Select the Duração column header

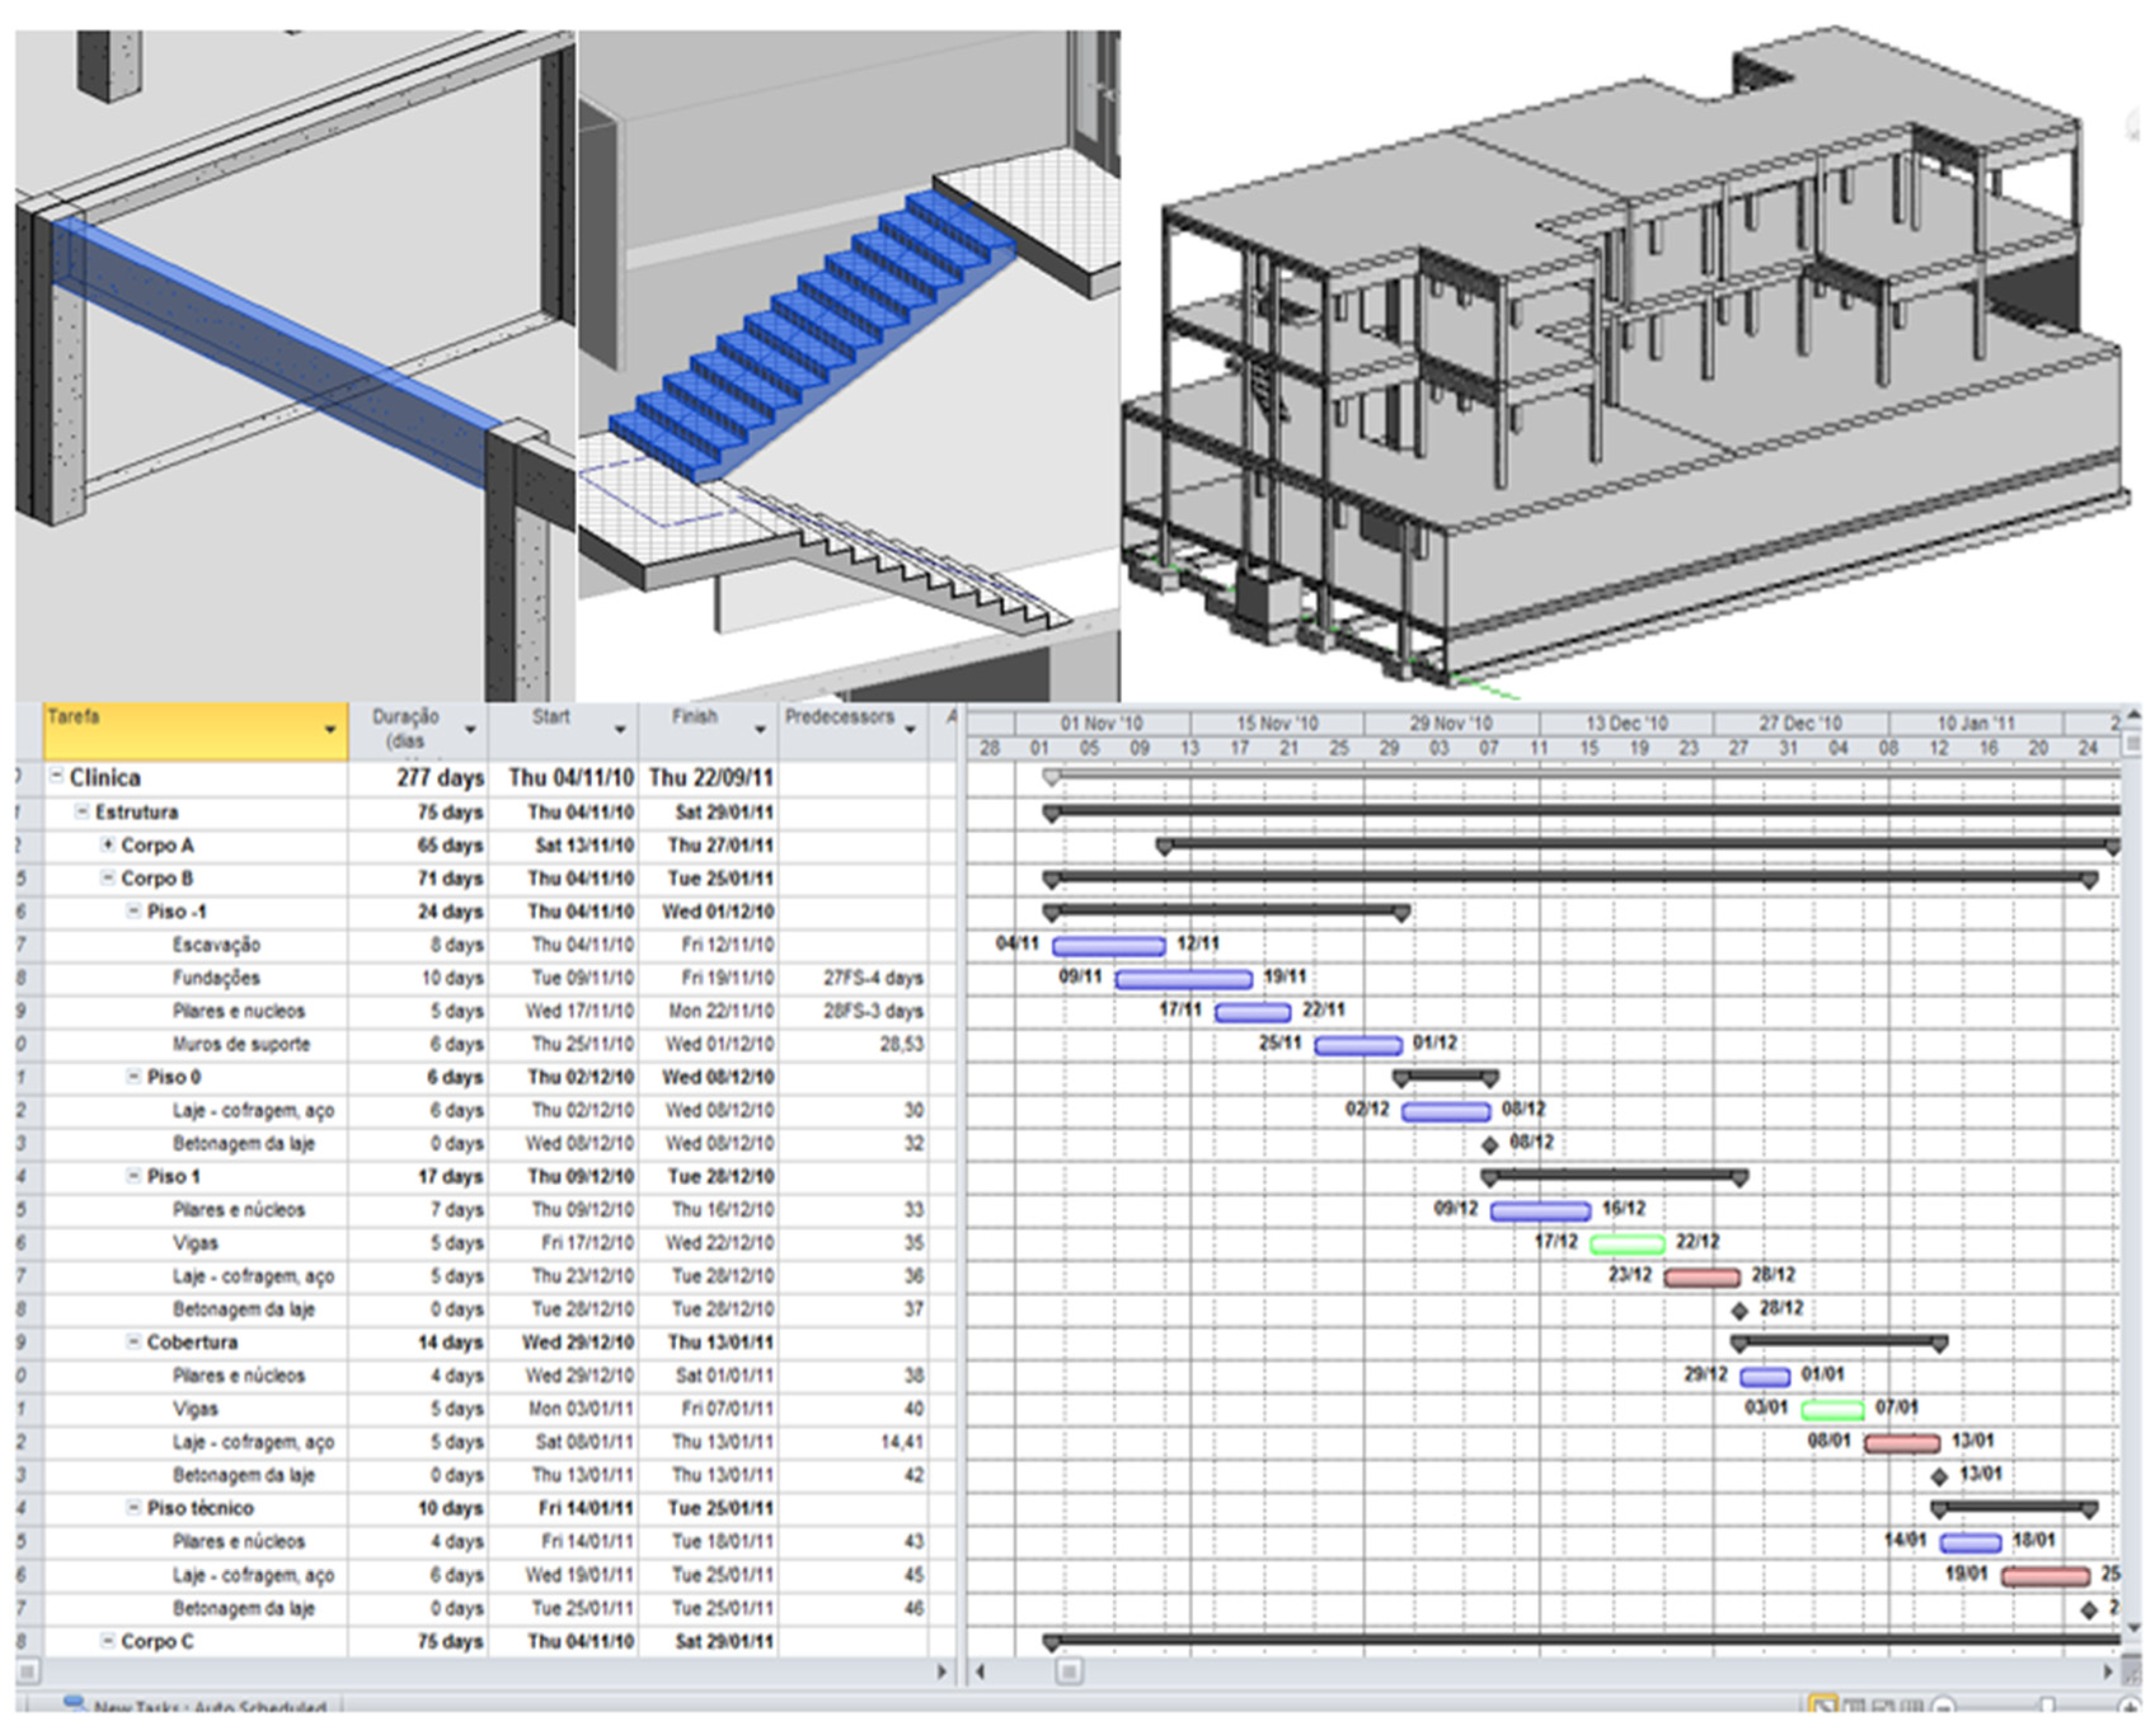(x=405, y=728)
